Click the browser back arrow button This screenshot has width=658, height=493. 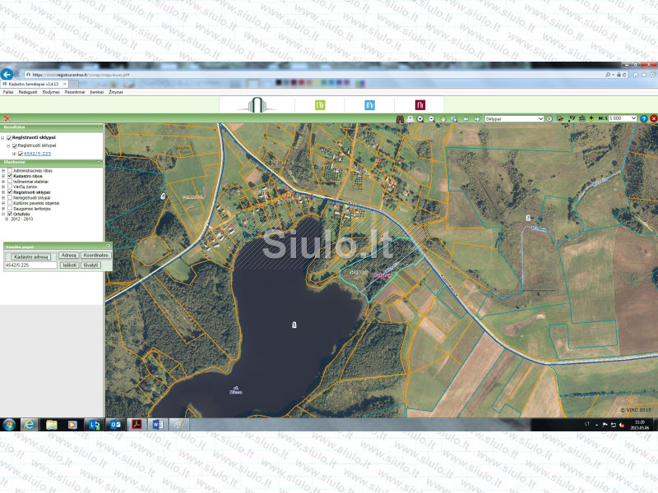(x=7, y=74)
